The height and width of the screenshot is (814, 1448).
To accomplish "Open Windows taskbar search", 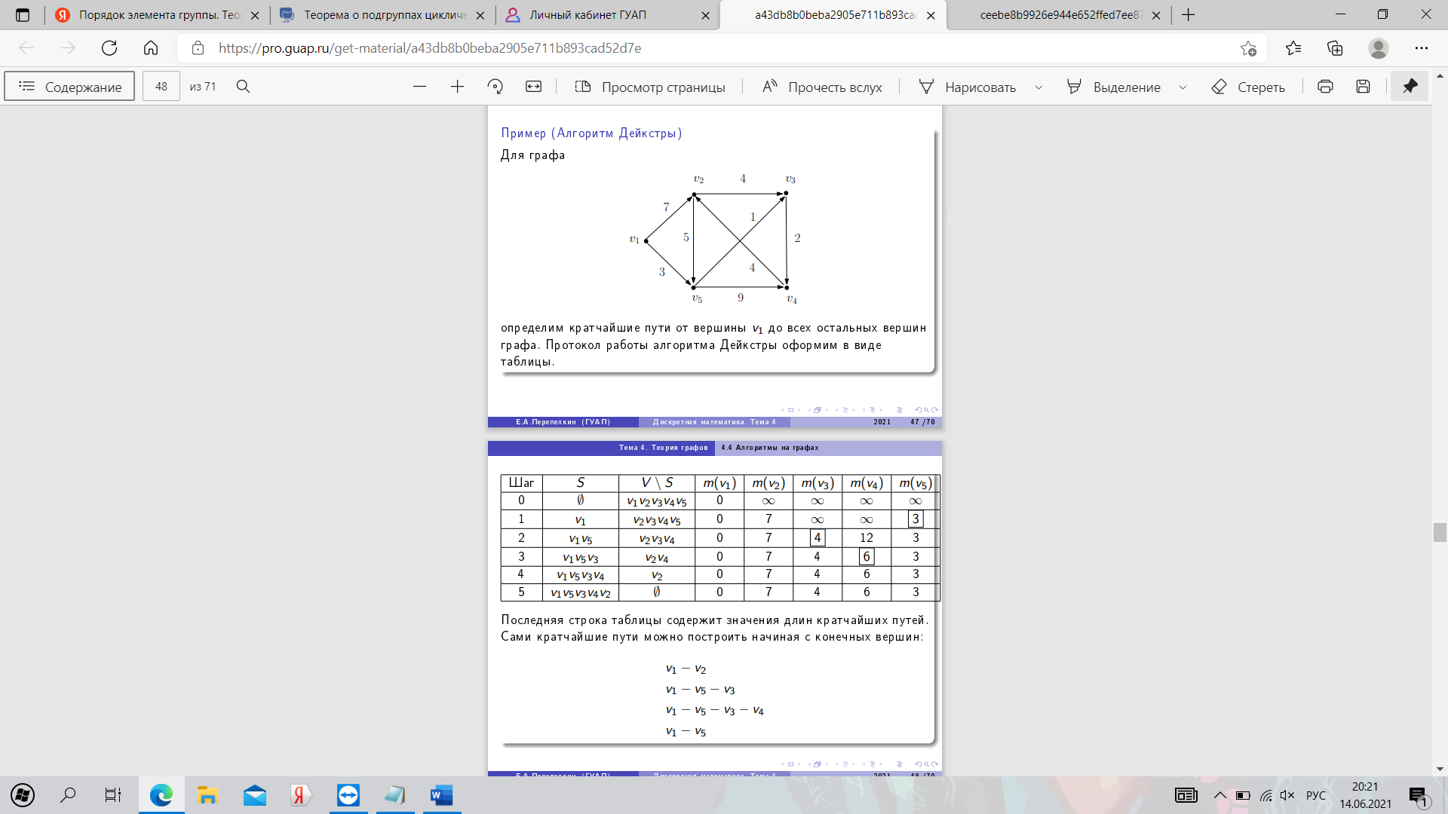I will (68, 795).
